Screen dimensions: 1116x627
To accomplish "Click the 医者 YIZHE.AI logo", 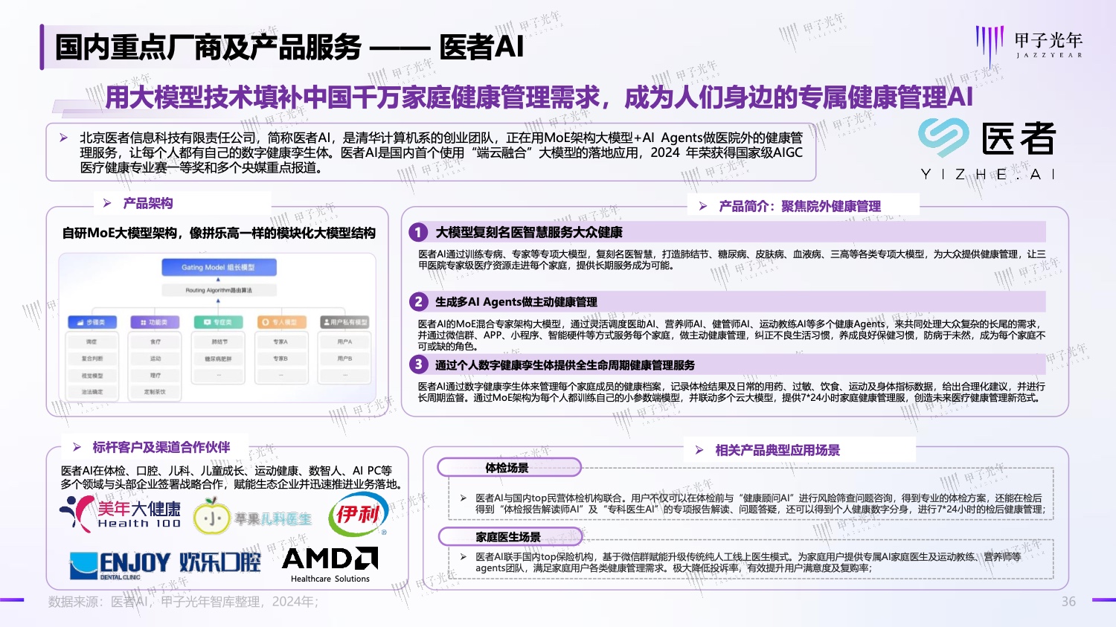I will (987, 149).
